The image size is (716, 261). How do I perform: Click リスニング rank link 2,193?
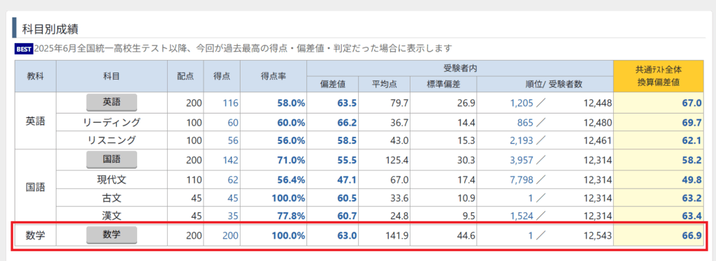(522, 141)
